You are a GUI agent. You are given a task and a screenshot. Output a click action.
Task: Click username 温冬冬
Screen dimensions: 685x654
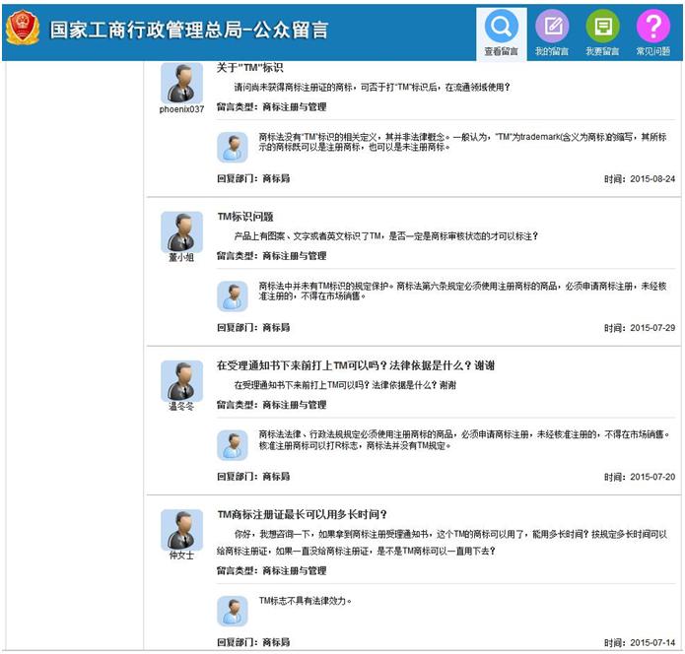[x=181, y=407]
